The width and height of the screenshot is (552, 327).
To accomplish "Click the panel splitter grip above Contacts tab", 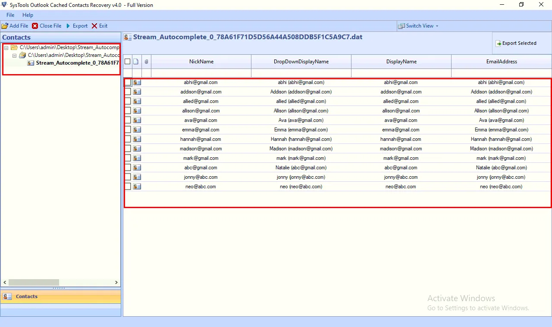I will 59,288.
